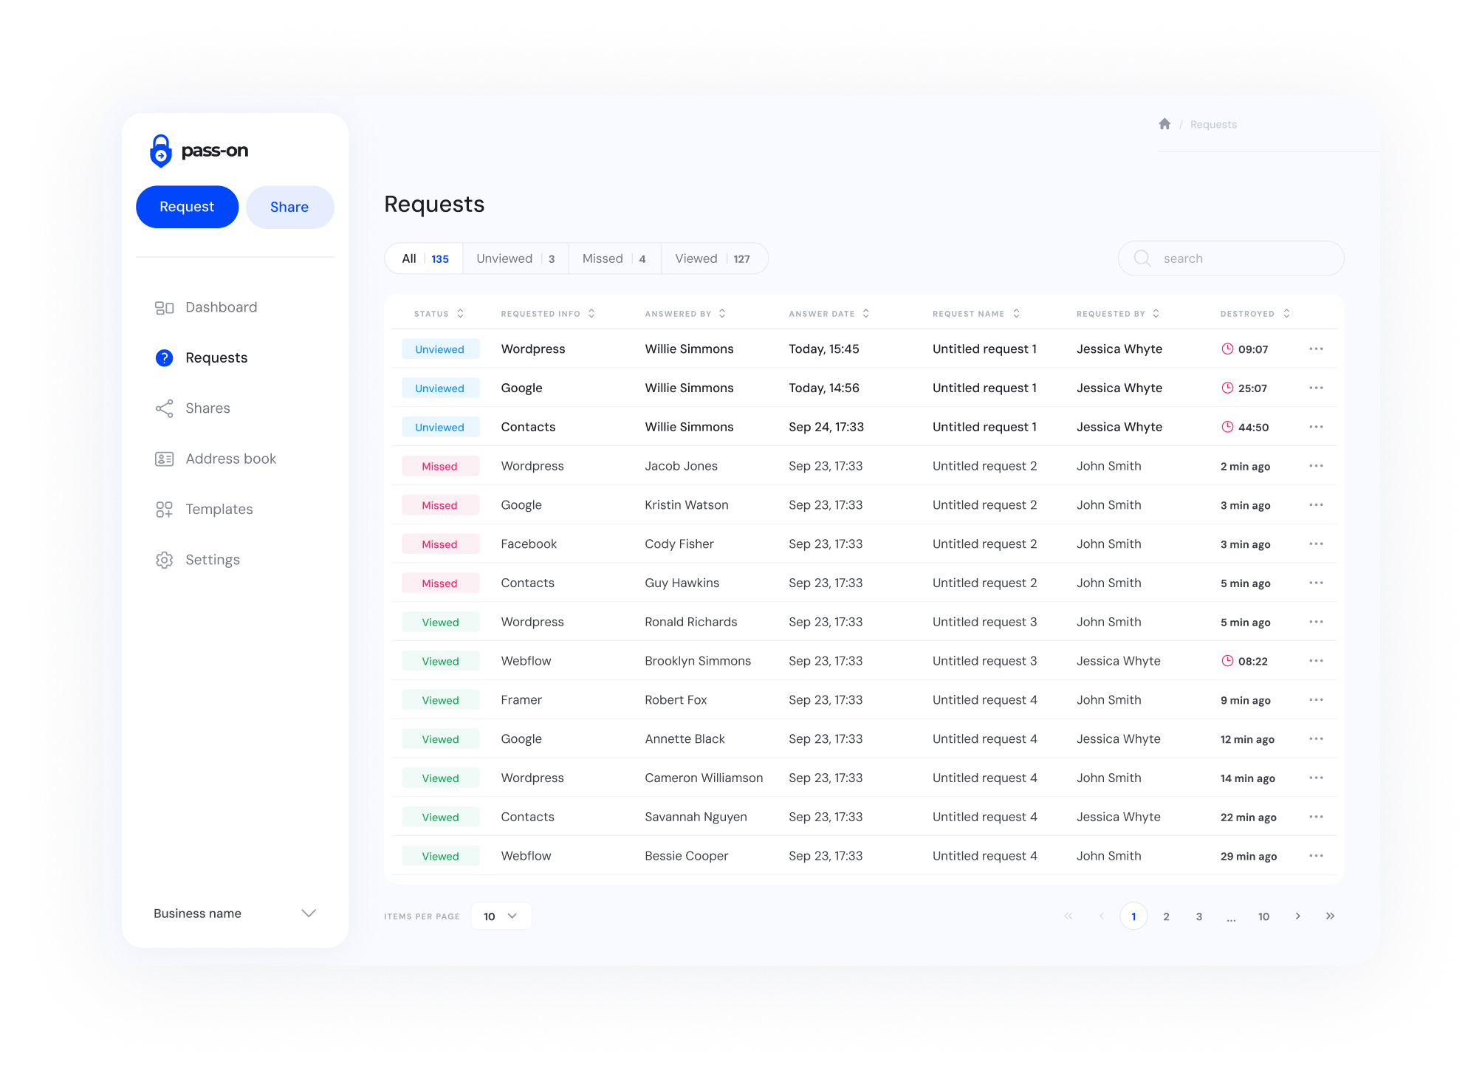This screenshot has width=1482, height=1076.
Task: Open more options for Bessie Cooper row
Action: [1316, 856]
